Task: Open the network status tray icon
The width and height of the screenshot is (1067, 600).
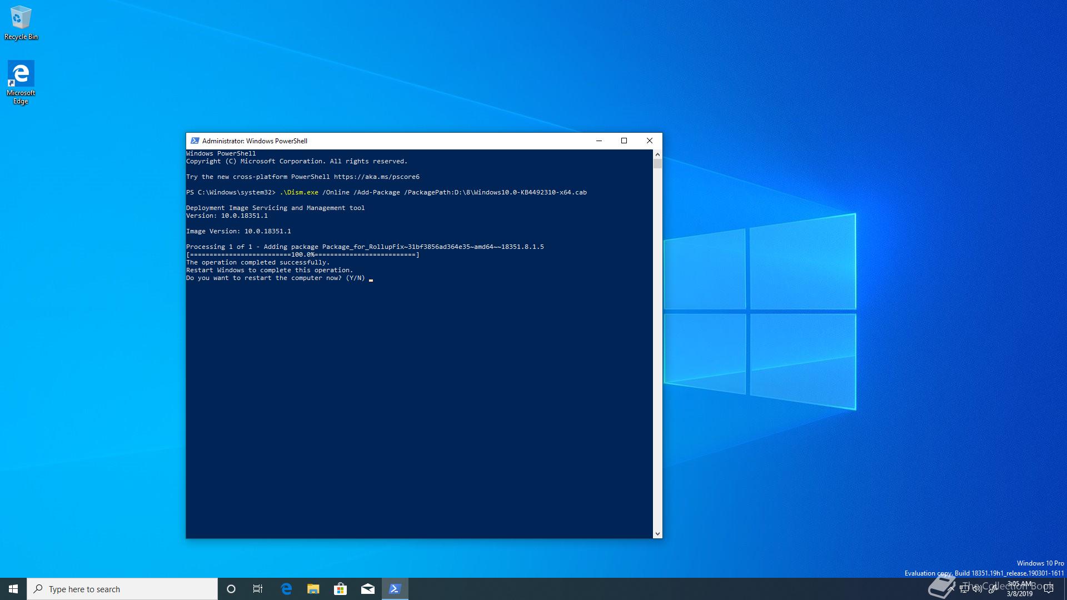Action: pyautogui.click(x=964, y=589)
